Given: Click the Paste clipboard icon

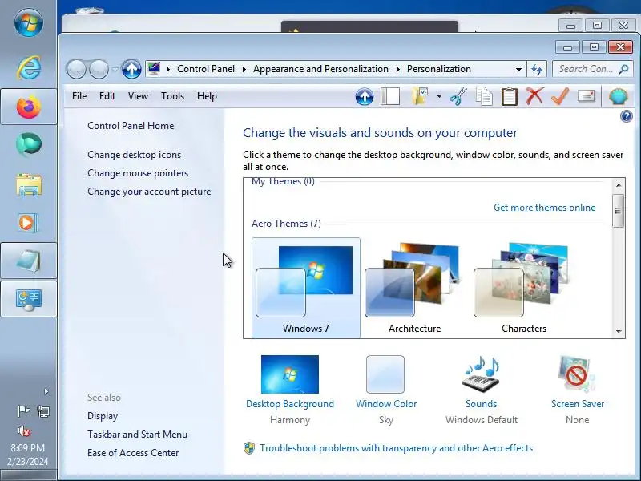Looking at the screenshot, I should click(x=510, y=97).
